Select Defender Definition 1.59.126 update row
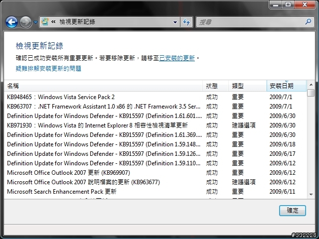Viewport: 319px width, 239px height. [155, 154]
